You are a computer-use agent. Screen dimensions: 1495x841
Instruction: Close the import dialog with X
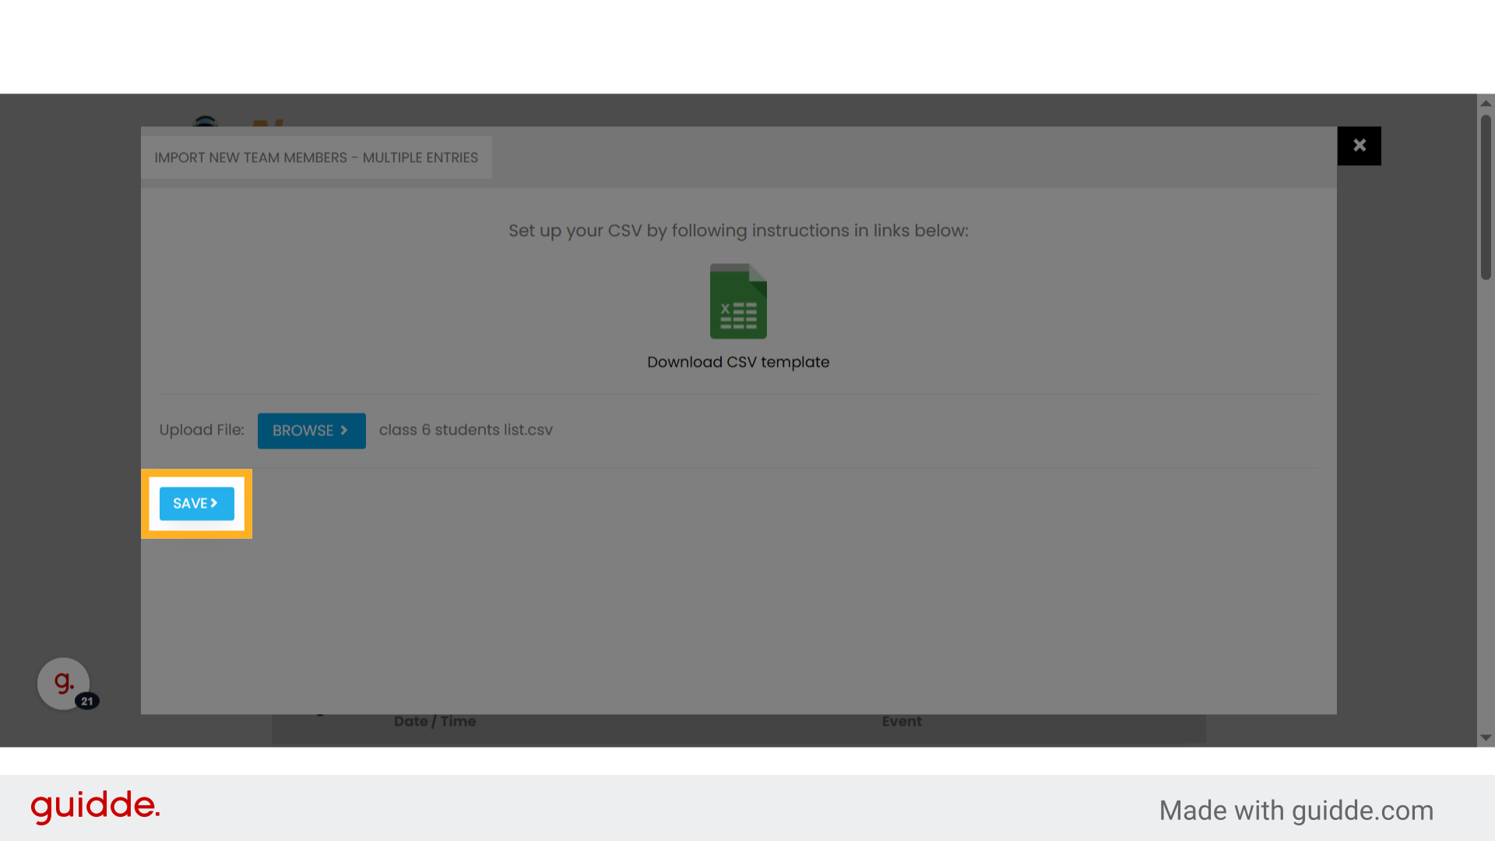[1359, 146]
